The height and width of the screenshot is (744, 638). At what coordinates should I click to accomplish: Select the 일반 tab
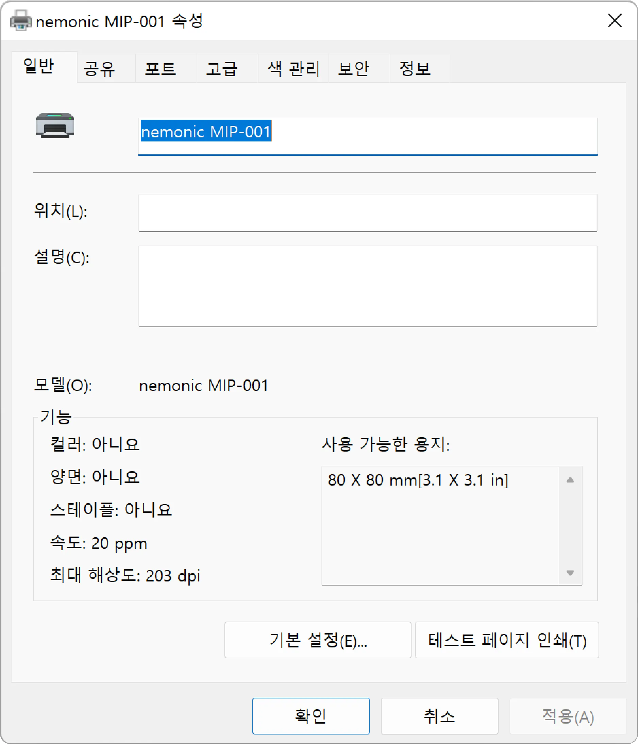(x=44, y=67)
